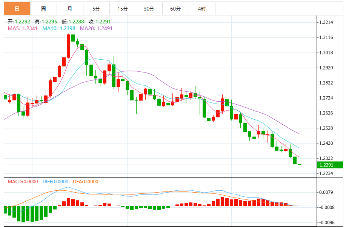Click the 1.2234 price axis label

(326, 174)
